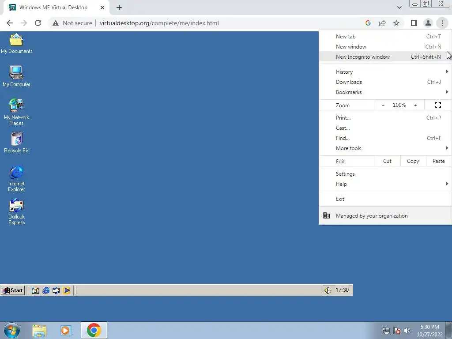
Task: Click the browser forward arrow
Action: pyautogui.click(x=24, y=23)
